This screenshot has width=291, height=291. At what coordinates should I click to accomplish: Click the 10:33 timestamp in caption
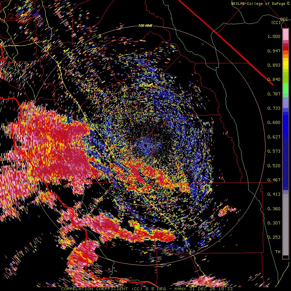[x=225, y=289]
